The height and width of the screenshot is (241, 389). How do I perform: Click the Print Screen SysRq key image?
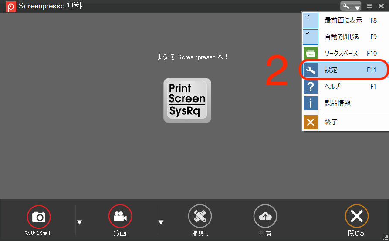[x=187, y=100]
